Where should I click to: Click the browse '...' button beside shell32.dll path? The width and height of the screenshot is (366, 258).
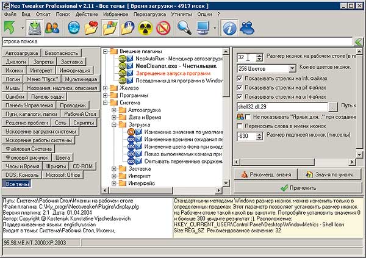tap(333, 107)
